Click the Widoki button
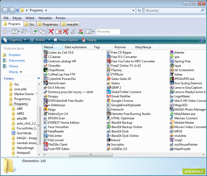This screenshot has height=176, width=207. click(x=38, y=40)
